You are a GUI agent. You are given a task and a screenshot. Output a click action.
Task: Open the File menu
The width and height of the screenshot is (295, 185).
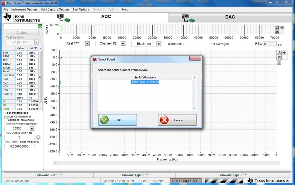click(x=6, y=9)
